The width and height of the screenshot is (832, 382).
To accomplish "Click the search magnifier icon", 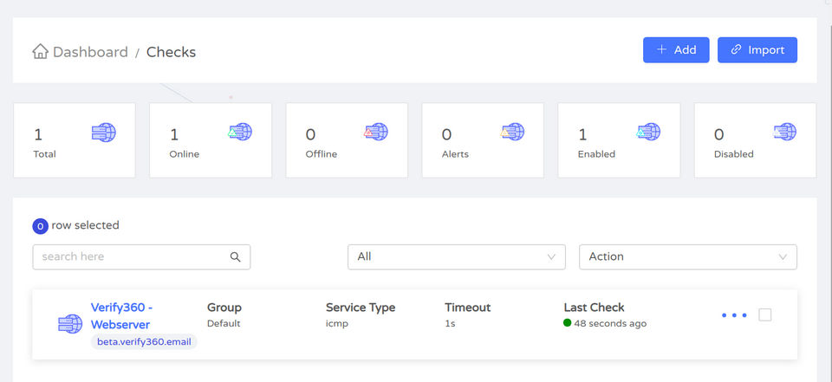I will tap(235, 257).
